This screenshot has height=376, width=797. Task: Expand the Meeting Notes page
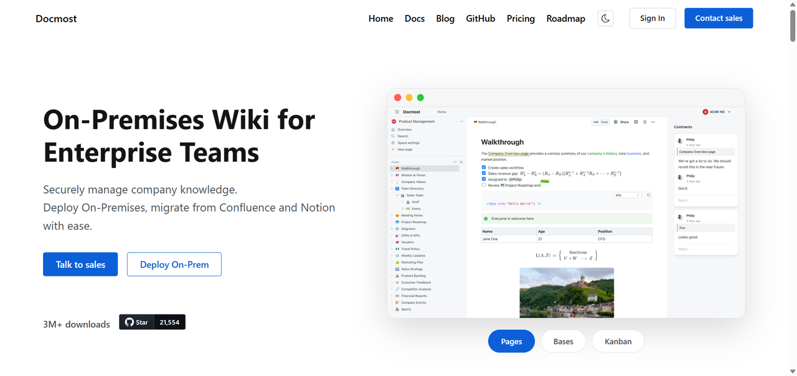[x=392, y=215]
